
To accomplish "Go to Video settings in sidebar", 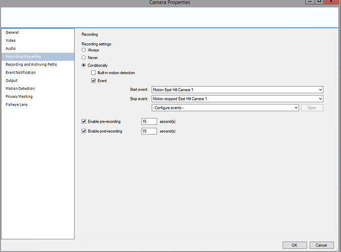I will [x=11, y=40].
